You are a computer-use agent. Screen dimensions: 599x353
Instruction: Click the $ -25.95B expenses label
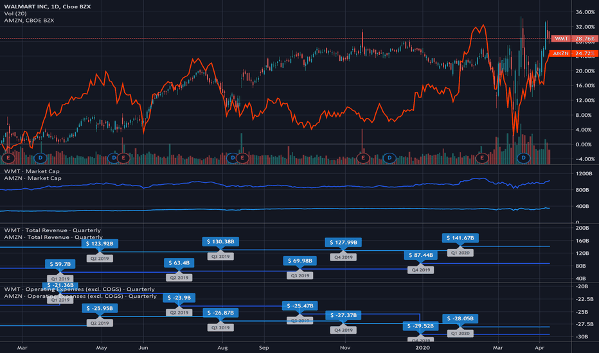pyautogui.click(x=100, y=308)
